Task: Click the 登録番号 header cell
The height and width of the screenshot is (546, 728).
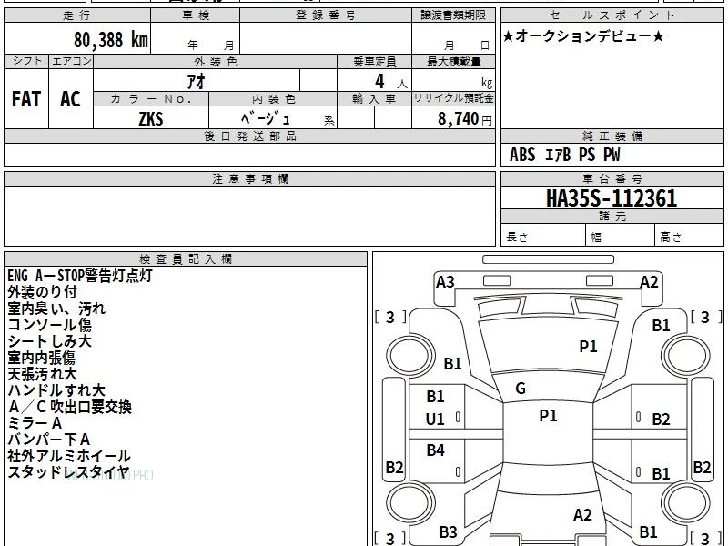Action: click(326, 15)
